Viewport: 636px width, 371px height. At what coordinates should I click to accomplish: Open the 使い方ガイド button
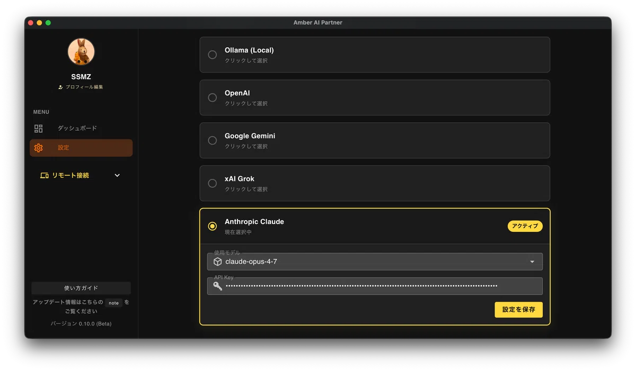(81, 288)
